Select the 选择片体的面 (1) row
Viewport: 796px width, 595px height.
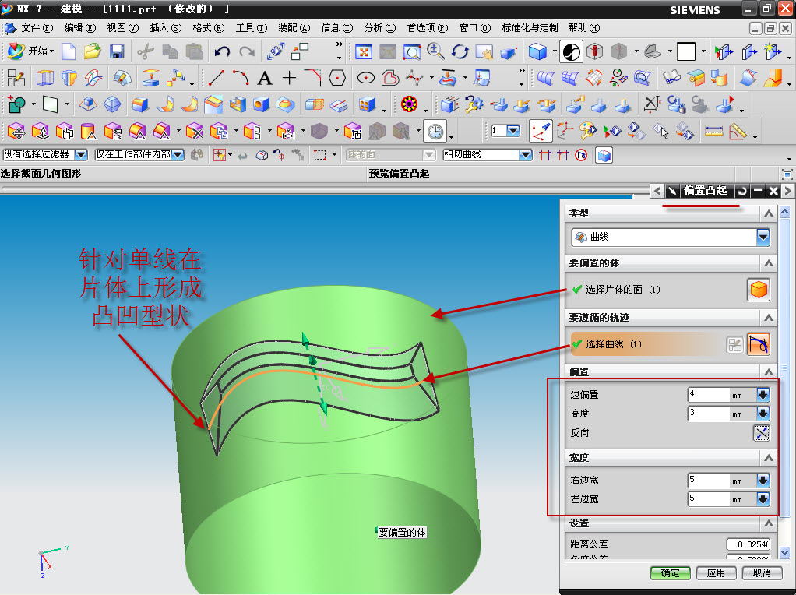(x=670, y=290)
